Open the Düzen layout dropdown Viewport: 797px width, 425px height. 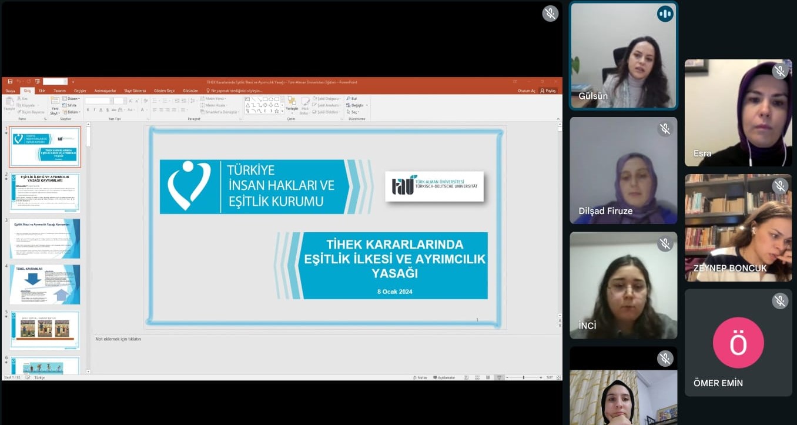72,99
